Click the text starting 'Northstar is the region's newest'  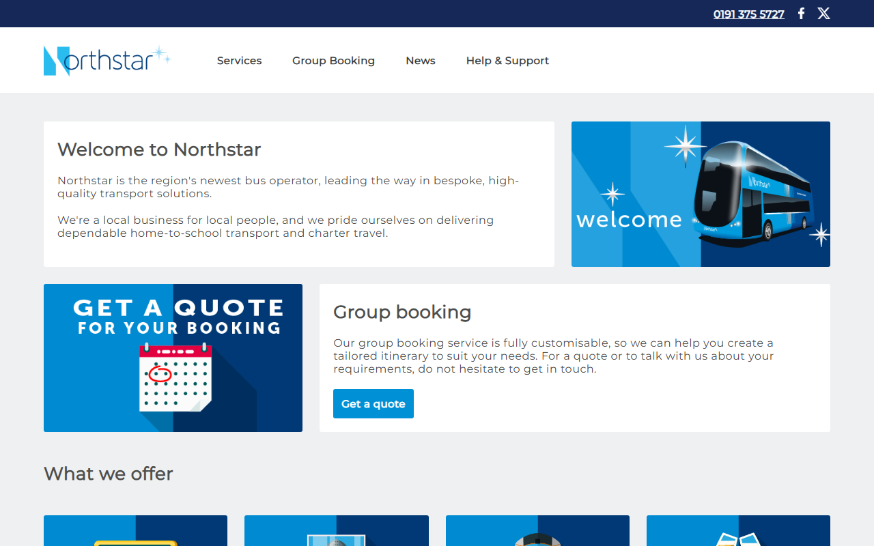pyautogui.click(x=288, y=187)
